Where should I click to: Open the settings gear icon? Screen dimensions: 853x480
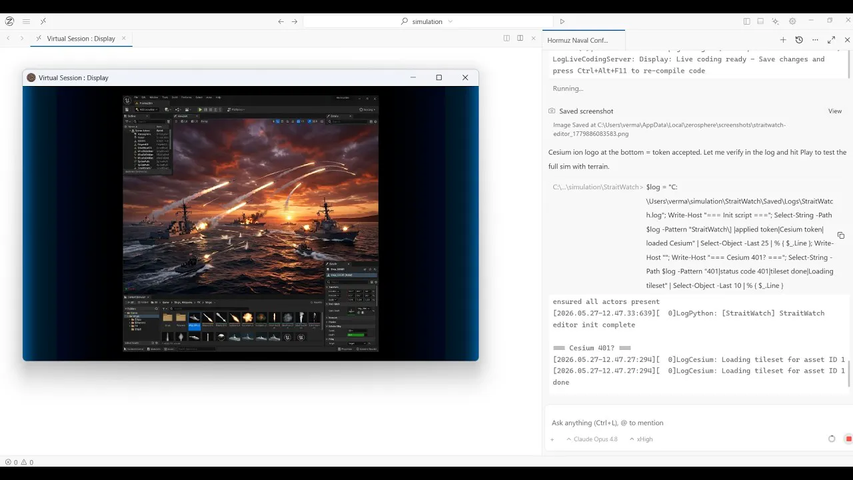click(792, 21)
